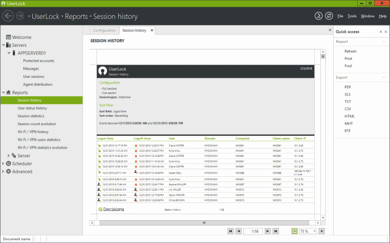Collapse the Export section in Quick access
This screenshot has width=390, height=243.
pos(384,77)
